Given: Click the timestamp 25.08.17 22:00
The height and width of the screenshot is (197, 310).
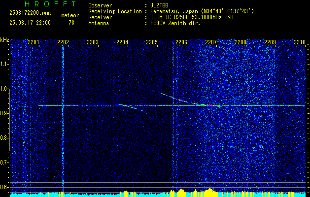Looking at the screenshot, I should point(30,23).
